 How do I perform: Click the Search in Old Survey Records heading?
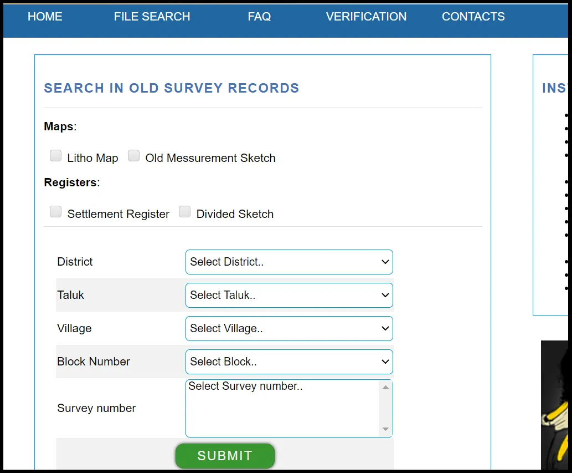click(x=172, y=88)
